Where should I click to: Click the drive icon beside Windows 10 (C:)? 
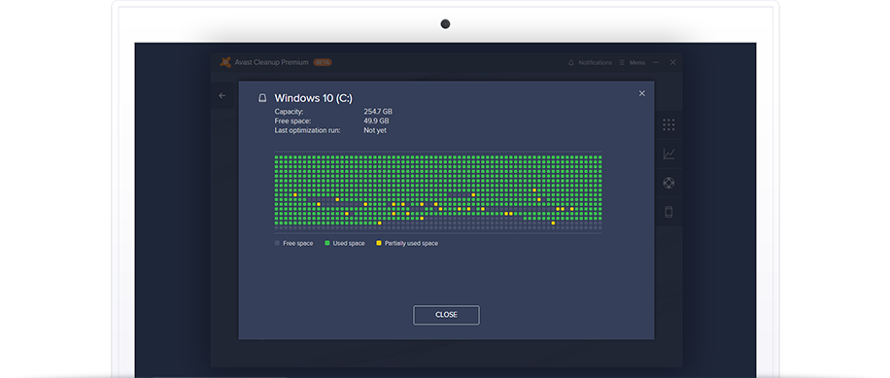262,98
